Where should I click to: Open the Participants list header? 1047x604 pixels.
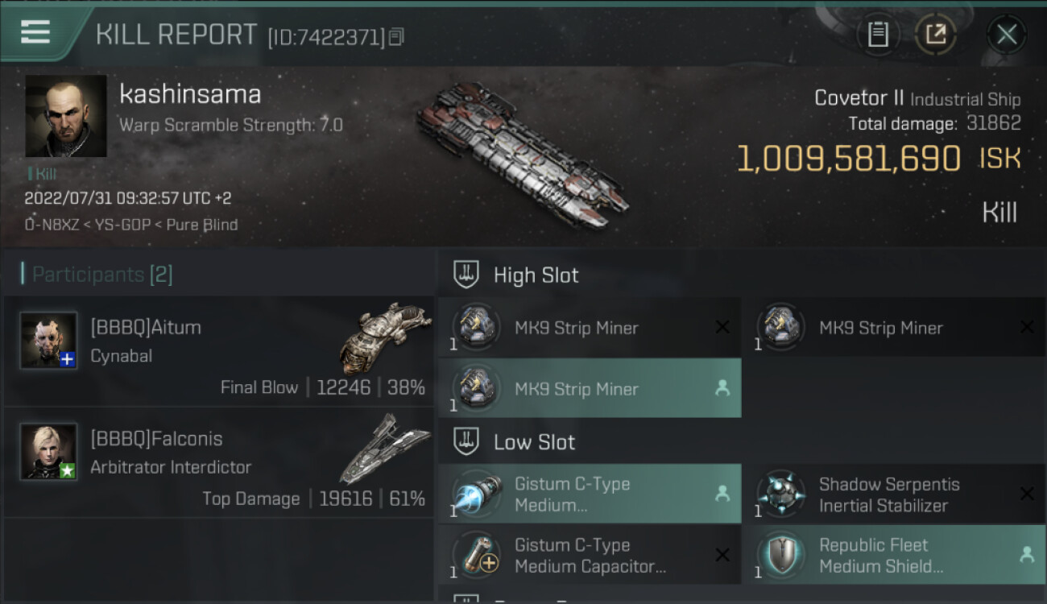[x=101, y=275]
